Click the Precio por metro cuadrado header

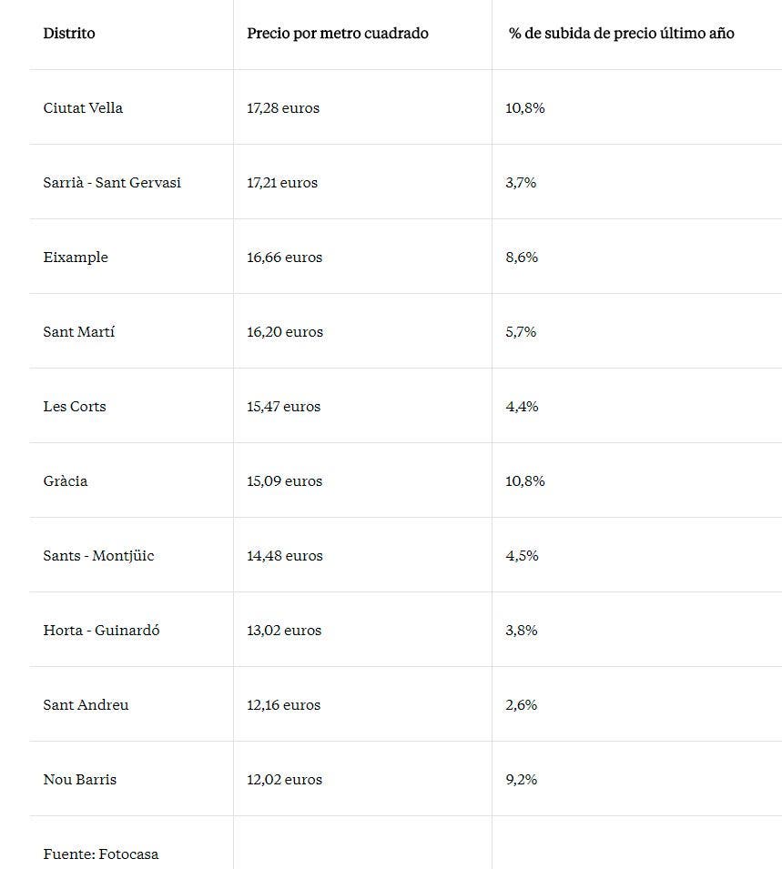pos(337,34)
